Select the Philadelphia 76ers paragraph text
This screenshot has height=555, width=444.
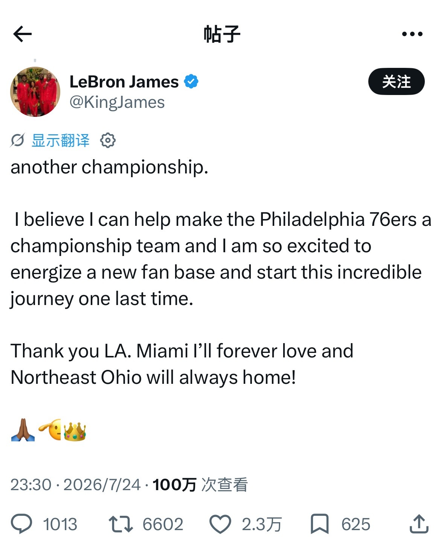coord(221,259)
